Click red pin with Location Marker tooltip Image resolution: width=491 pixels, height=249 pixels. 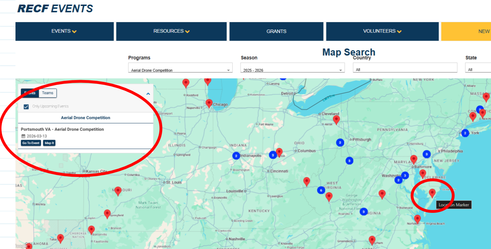pos(432,193)
